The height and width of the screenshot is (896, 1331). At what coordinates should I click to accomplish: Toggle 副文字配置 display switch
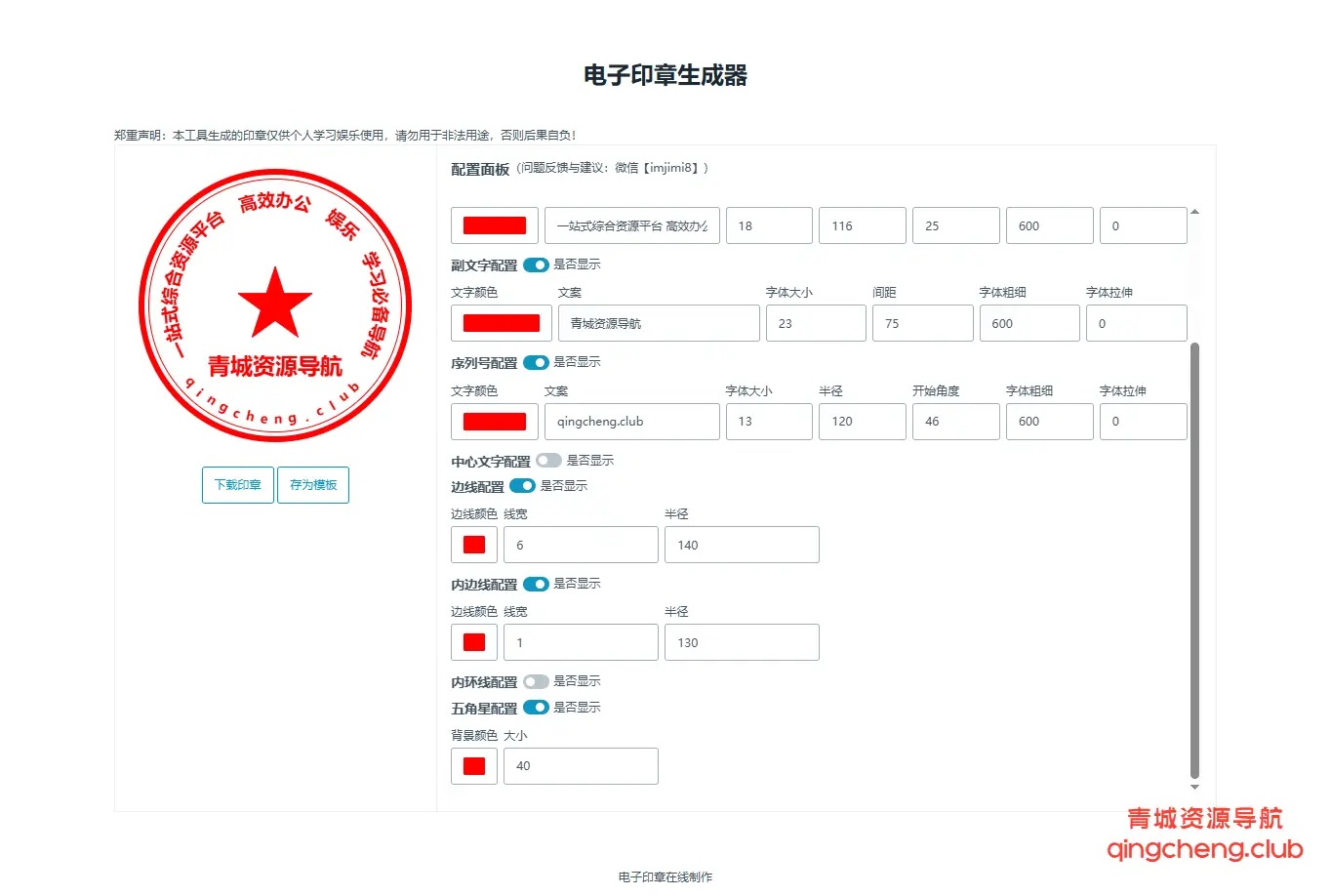point(536,265)
